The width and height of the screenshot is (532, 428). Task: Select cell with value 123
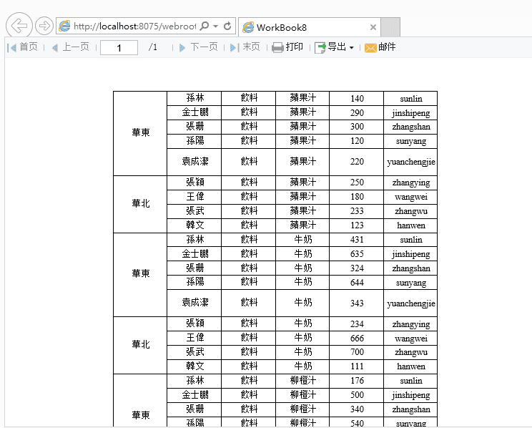(x=357, y=225)
